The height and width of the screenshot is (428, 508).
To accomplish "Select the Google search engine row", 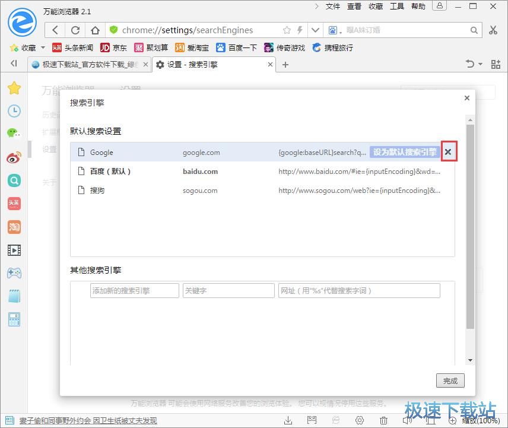I will click(262, 152).
